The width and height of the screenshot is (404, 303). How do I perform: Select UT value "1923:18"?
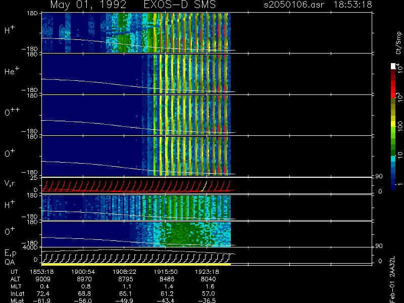pyautogui.click(x=207, y=272)
